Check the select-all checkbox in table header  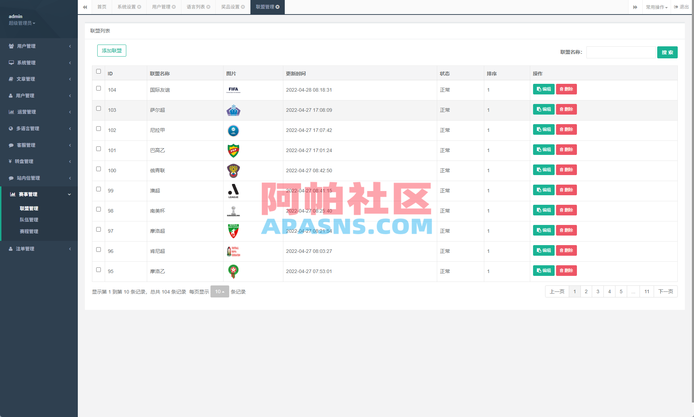click(x=98, y=71)
